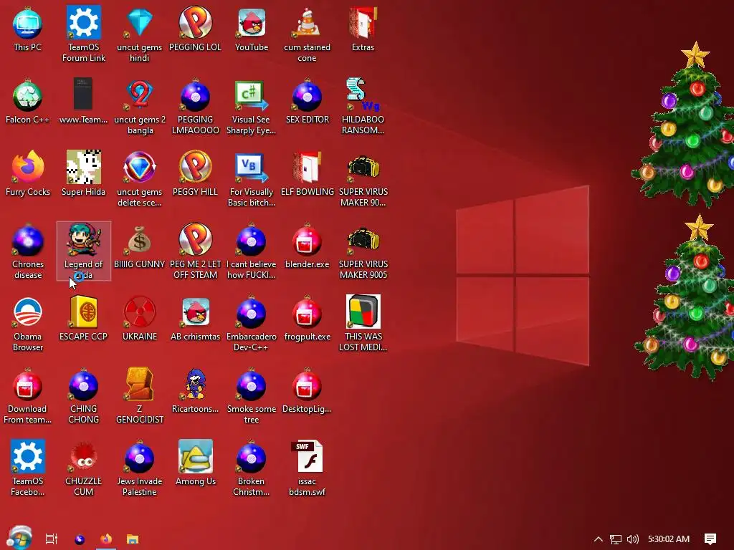Select the Chrones disease ornament icon
The image size is (734, 550).
pyautogui.click(x=28, y=251)
